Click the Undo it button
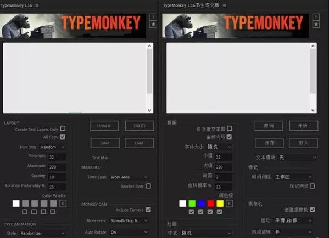329x238 pixels. [x=104, y=126]
